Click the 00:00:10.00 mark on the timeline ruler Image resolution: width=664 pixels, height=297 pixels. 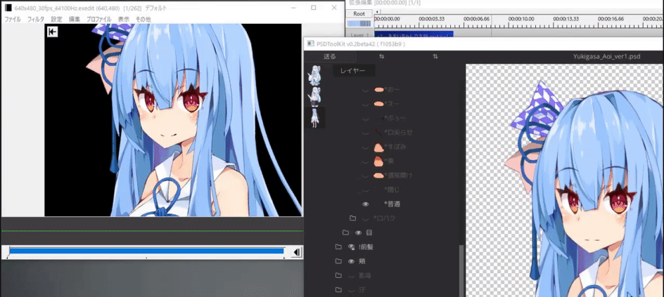[x=521, y=19]
